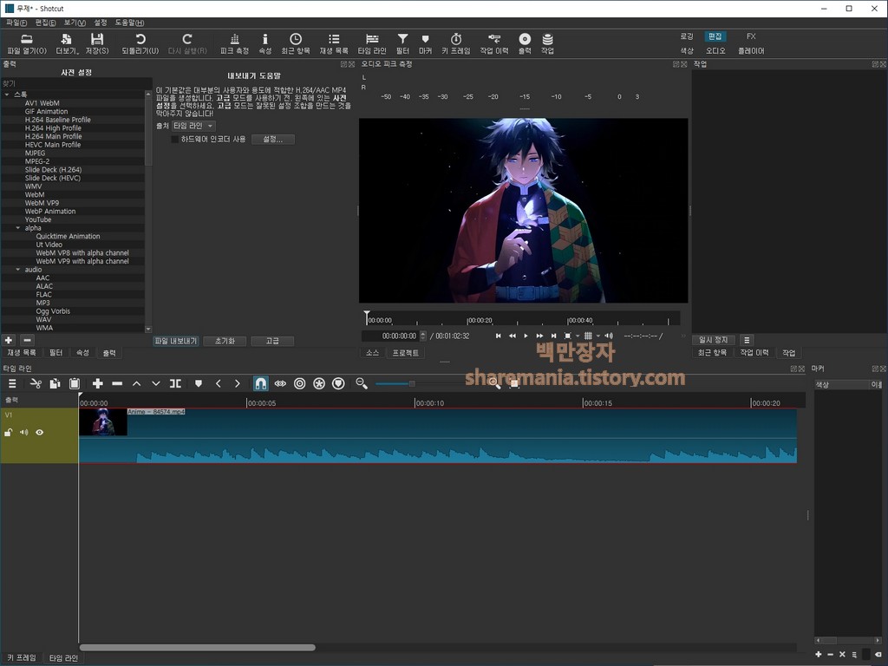Append clip with timeline plus icon
The width and height of the screenshot is (888, 666).
pos(97,383)
